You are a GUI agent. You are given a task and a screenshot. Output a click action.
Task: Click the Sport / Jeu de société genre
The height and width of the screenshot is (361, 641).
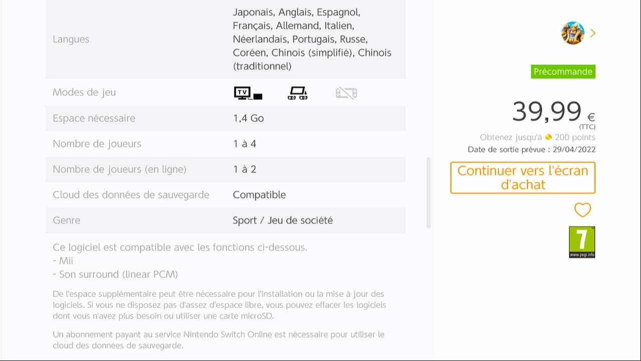click(283, 220)
